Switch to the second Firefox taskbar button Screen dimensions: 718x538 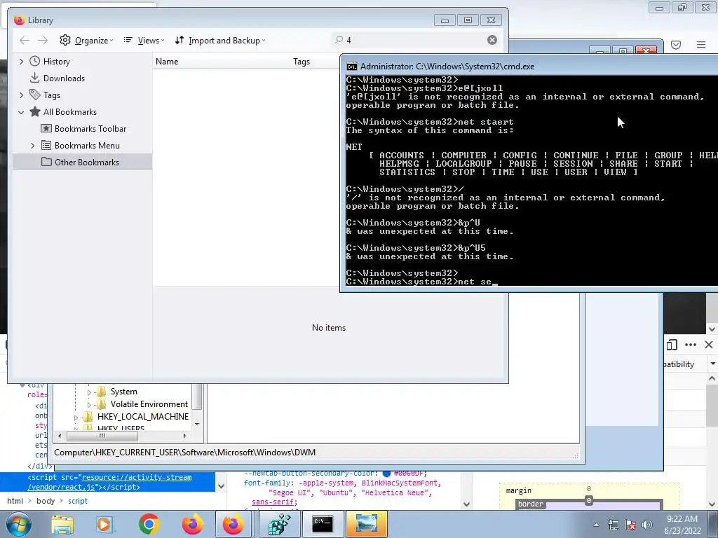(233, 524)
